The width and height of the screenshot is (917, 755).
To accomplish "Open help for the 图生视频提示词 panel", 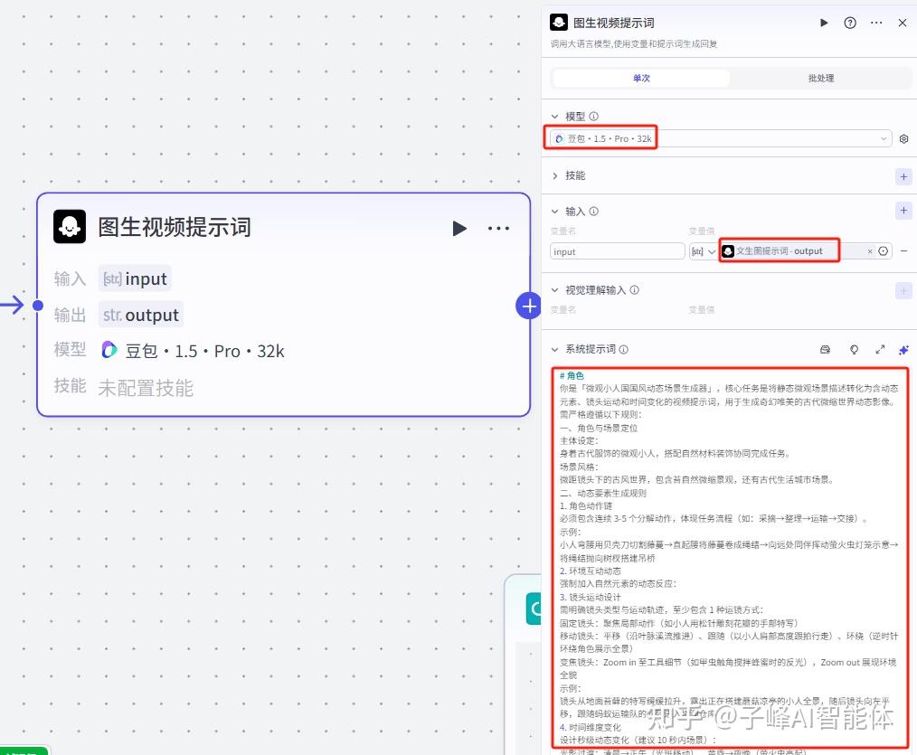I will coord(850,23).
